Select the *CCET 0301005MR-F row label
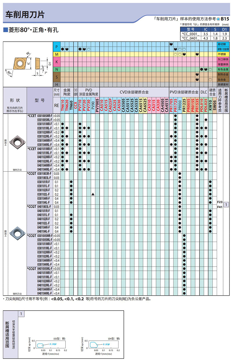 click(x=40, y=116)
